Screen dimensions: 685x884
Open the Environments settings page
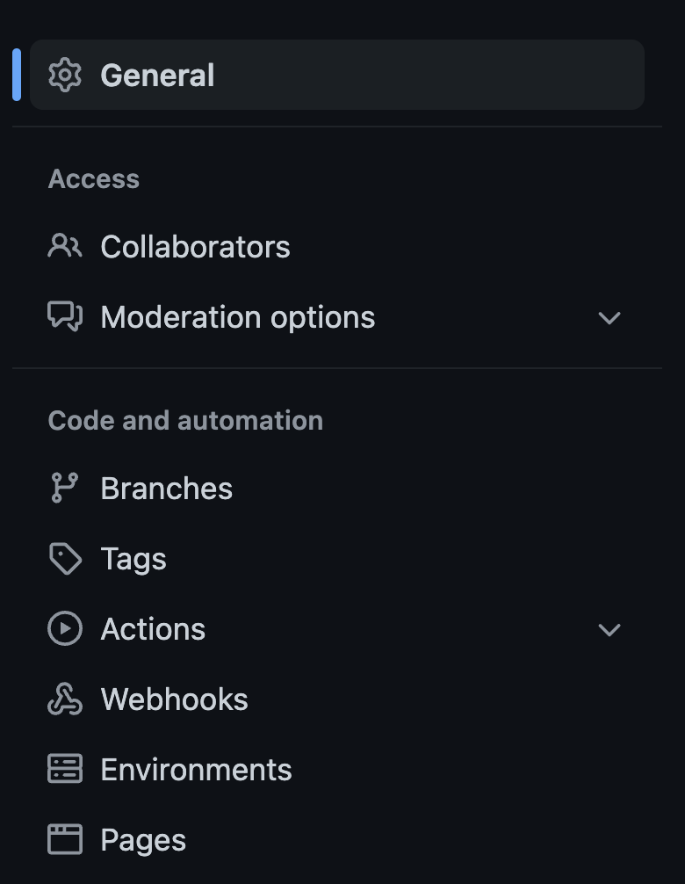(197, 770)
